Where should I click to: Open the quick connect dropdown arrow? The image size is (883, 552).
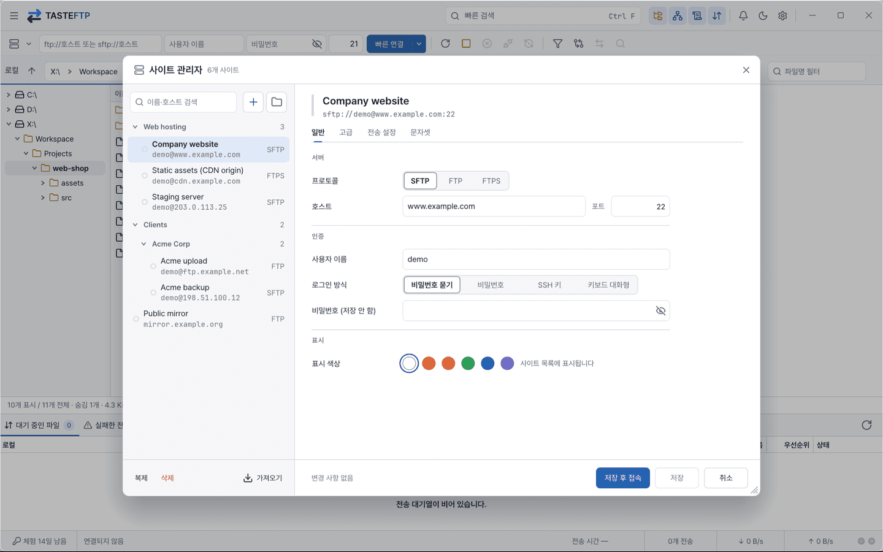[419, 44]
